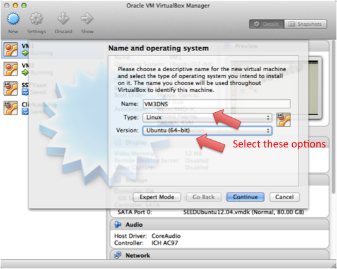Click the Show arrow icon in toolbar
The height and width of the screenshot is (269, 337).
coord(87,18)
